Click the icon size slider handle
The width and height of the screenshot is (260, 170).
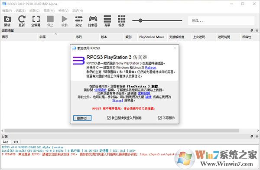pyautogui.click(x=140, y=20)
